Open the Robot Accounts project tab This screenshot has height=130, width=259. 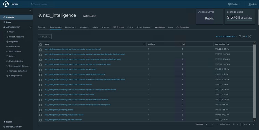(144, 27)
